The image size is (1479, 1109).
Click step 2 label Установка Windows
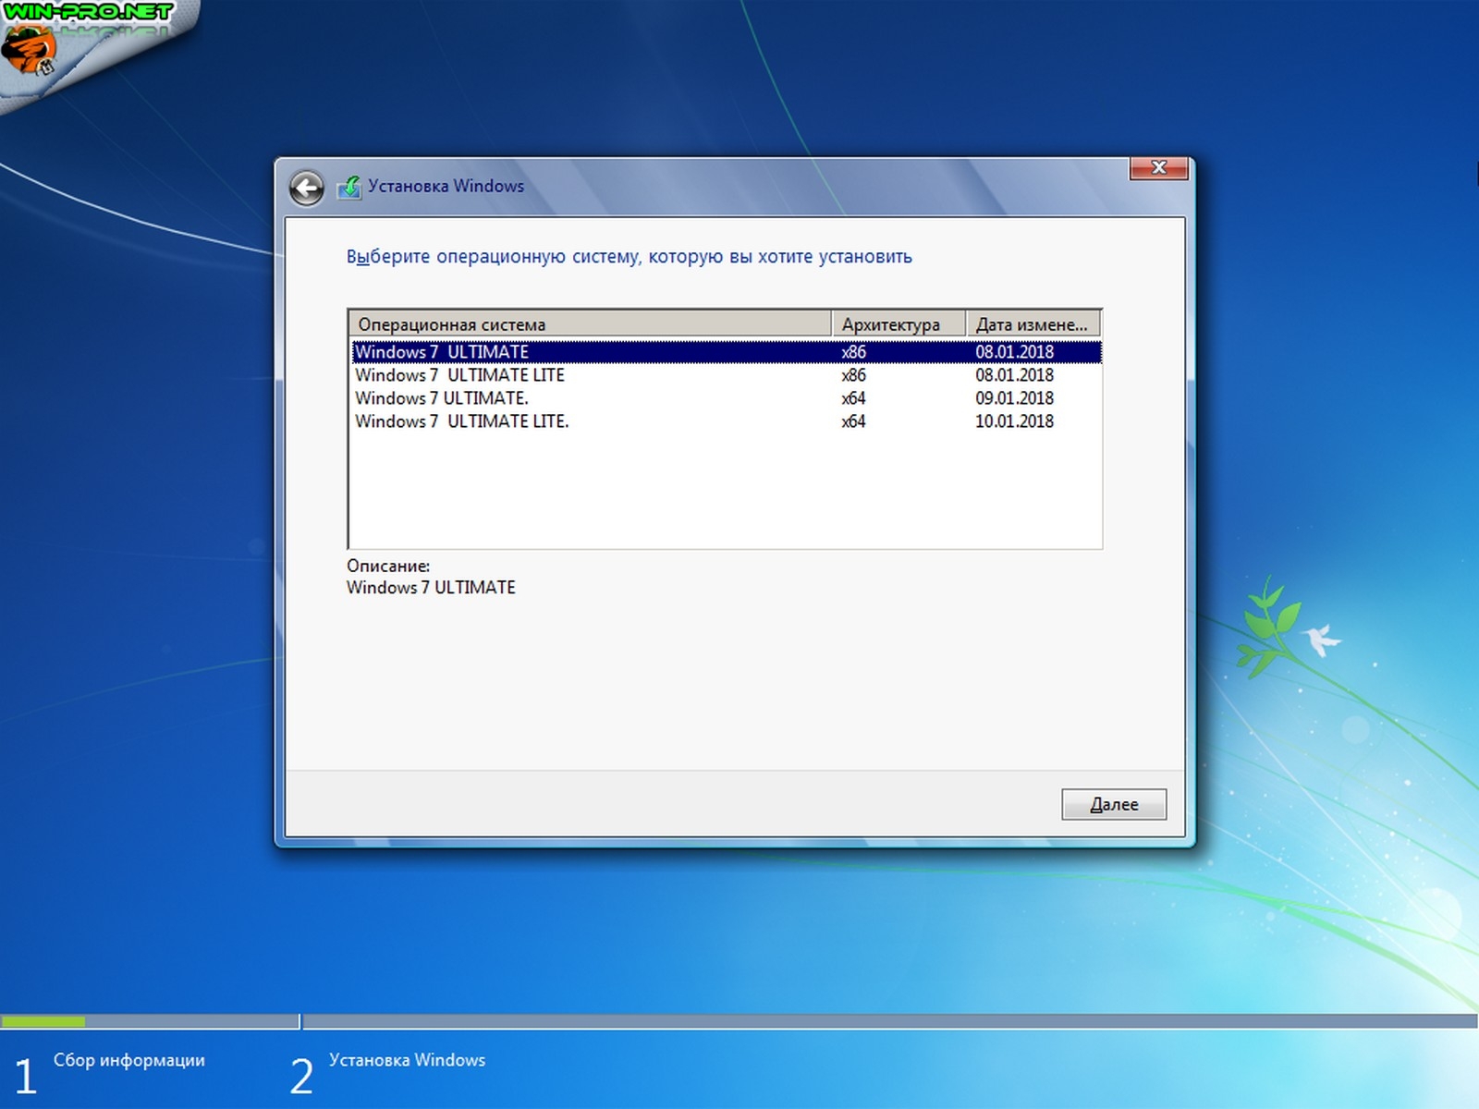407,1060
